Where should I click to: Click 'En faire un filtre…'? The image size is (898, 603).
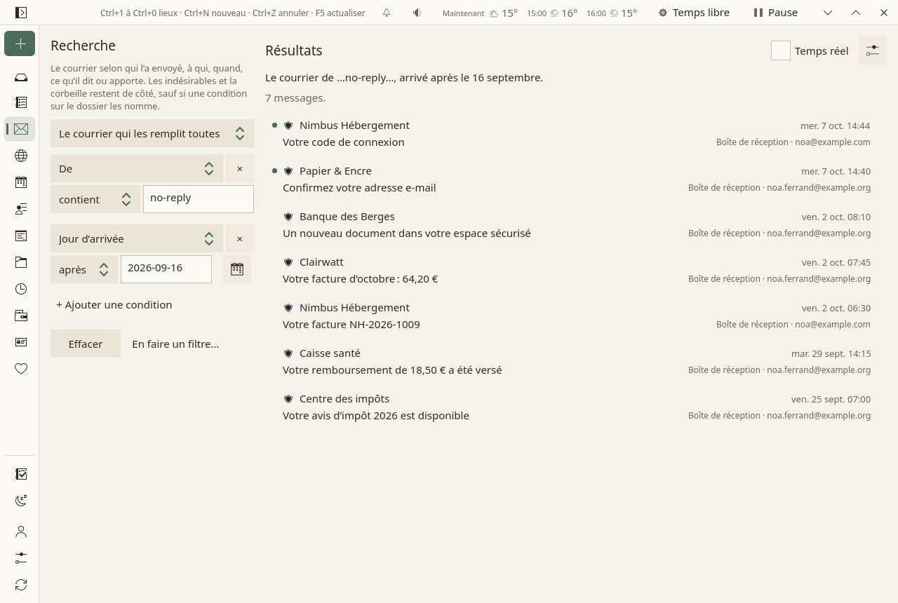(x=175, y=344)
